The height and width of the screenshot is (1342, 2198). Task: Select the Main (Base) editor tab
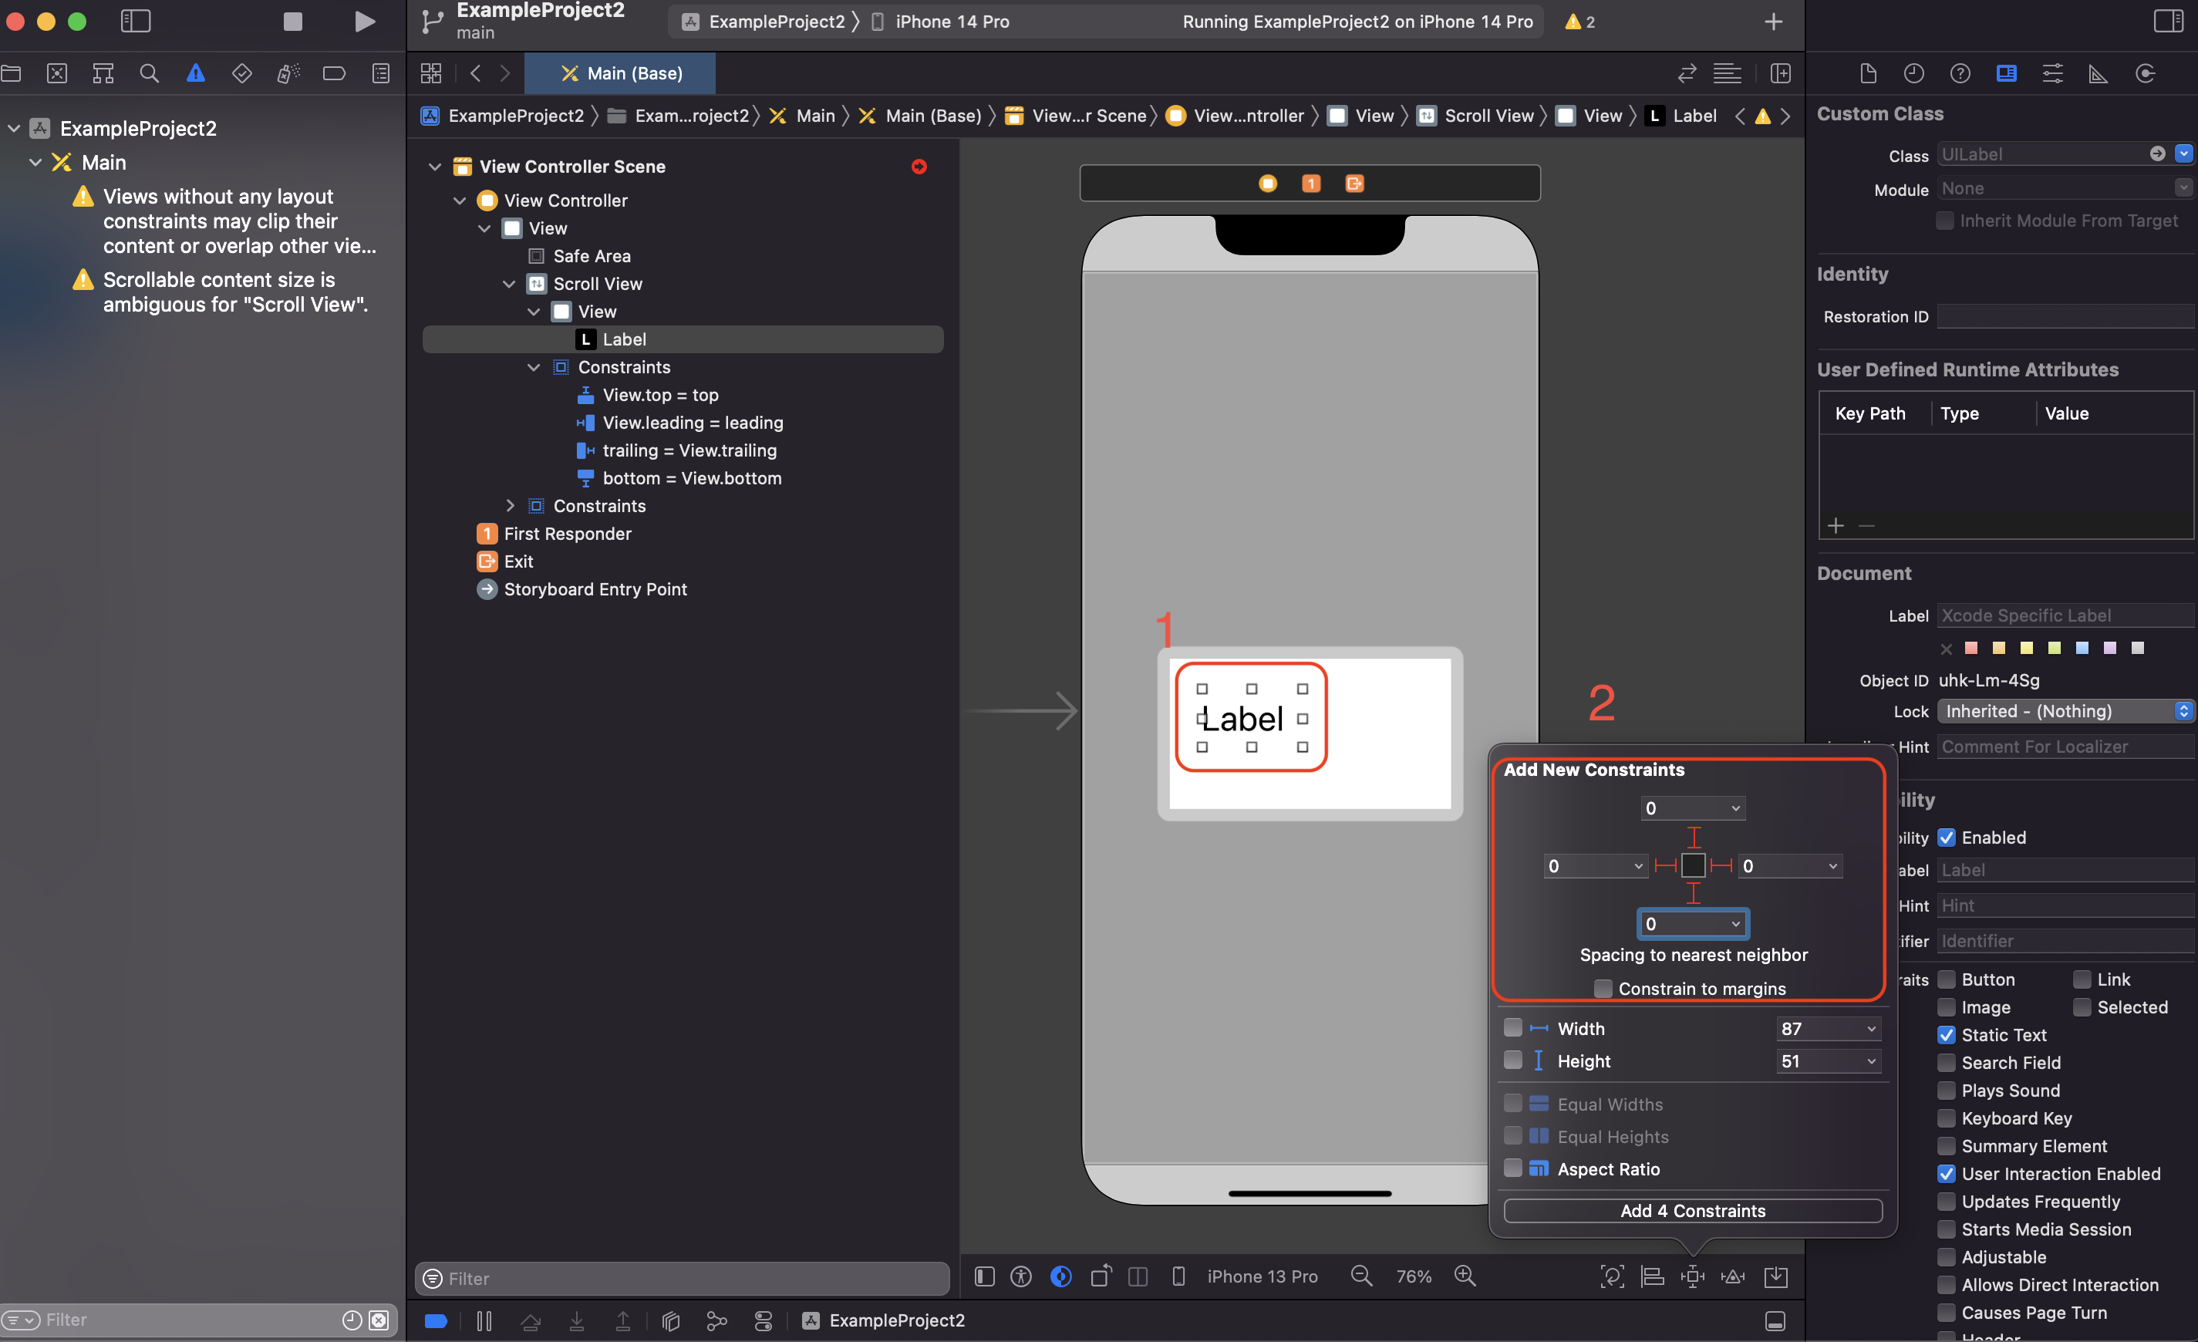(621, 73)
